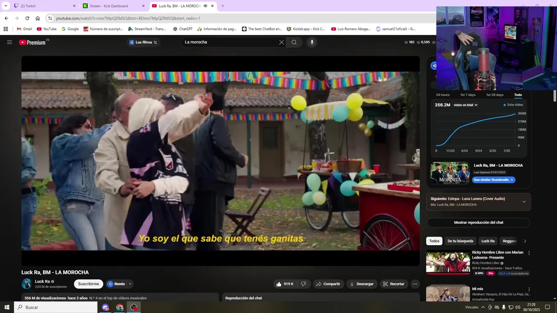The image size is (557, 313).
Task: Open StreamYard bookmark
Action: coord(147,29)
